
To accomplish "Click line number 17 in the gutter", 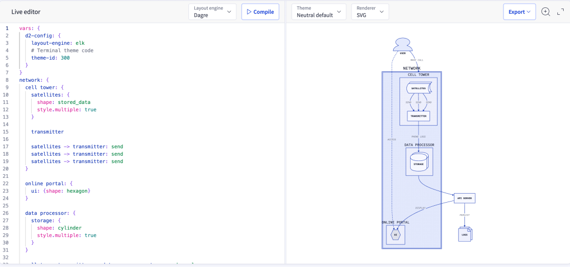I will [6, 146].
